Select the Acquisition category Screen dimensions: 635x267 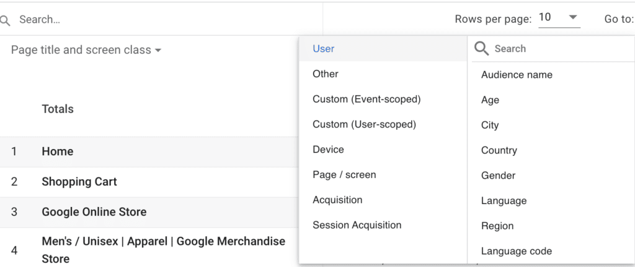337,200
